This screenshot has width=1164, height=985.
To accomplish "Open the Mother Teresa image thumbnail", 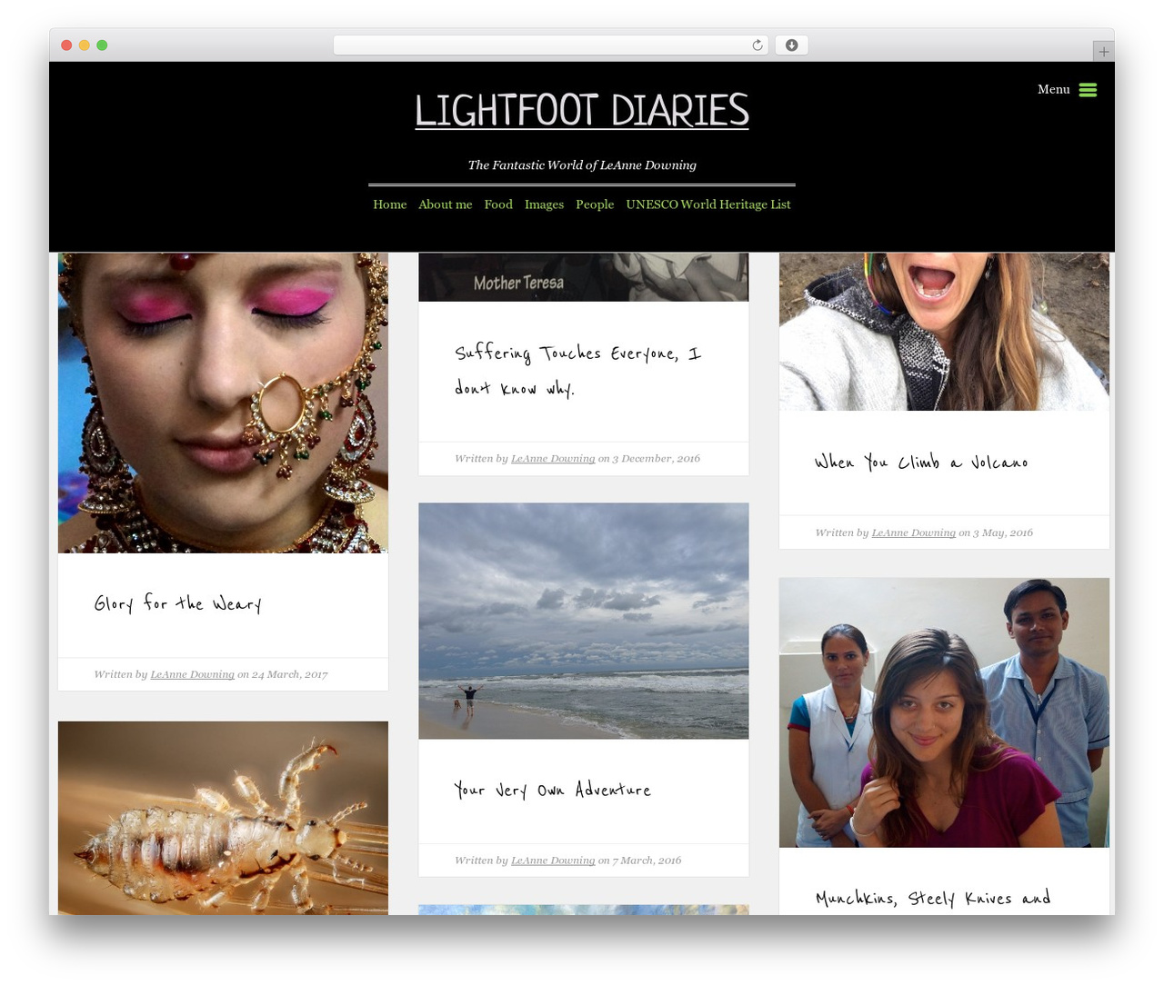I will point(584,276).
